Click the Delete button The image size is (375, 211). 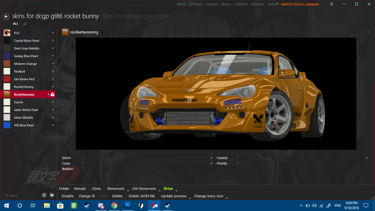(117, 196)
